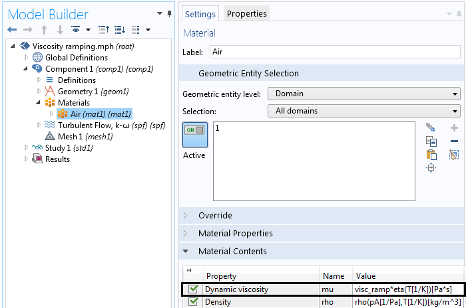Click the tree layout view icon
Screen dimensions: 466x308
(x=136, y=30)
